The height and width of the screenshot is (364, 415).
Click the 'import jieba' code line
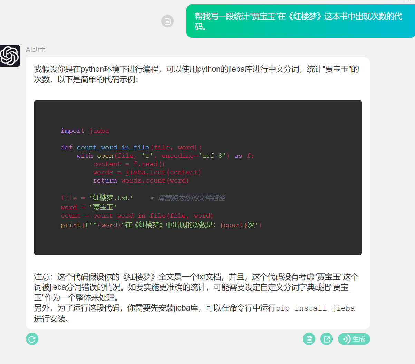(x=85, y=131)
